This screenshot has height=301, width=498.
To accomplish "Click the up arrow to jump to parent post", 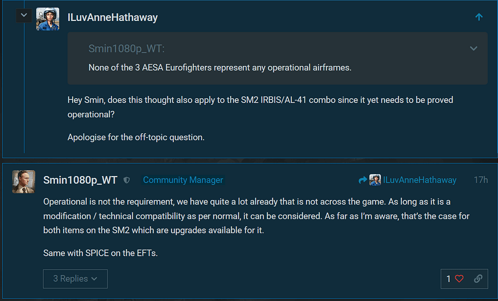I will [x=479, y=17].
